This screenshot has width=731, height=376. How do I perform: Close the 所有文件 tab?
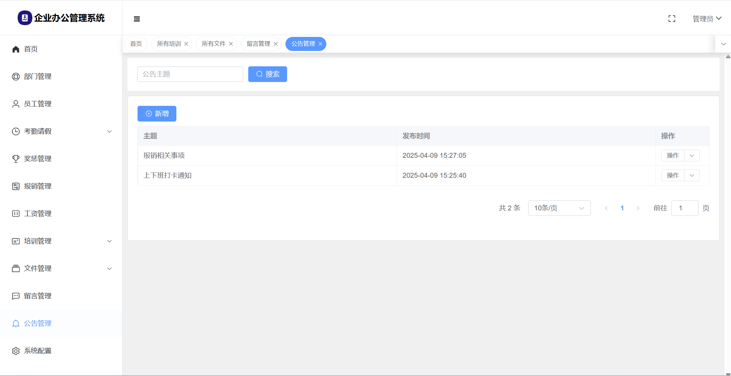[231, 44]
